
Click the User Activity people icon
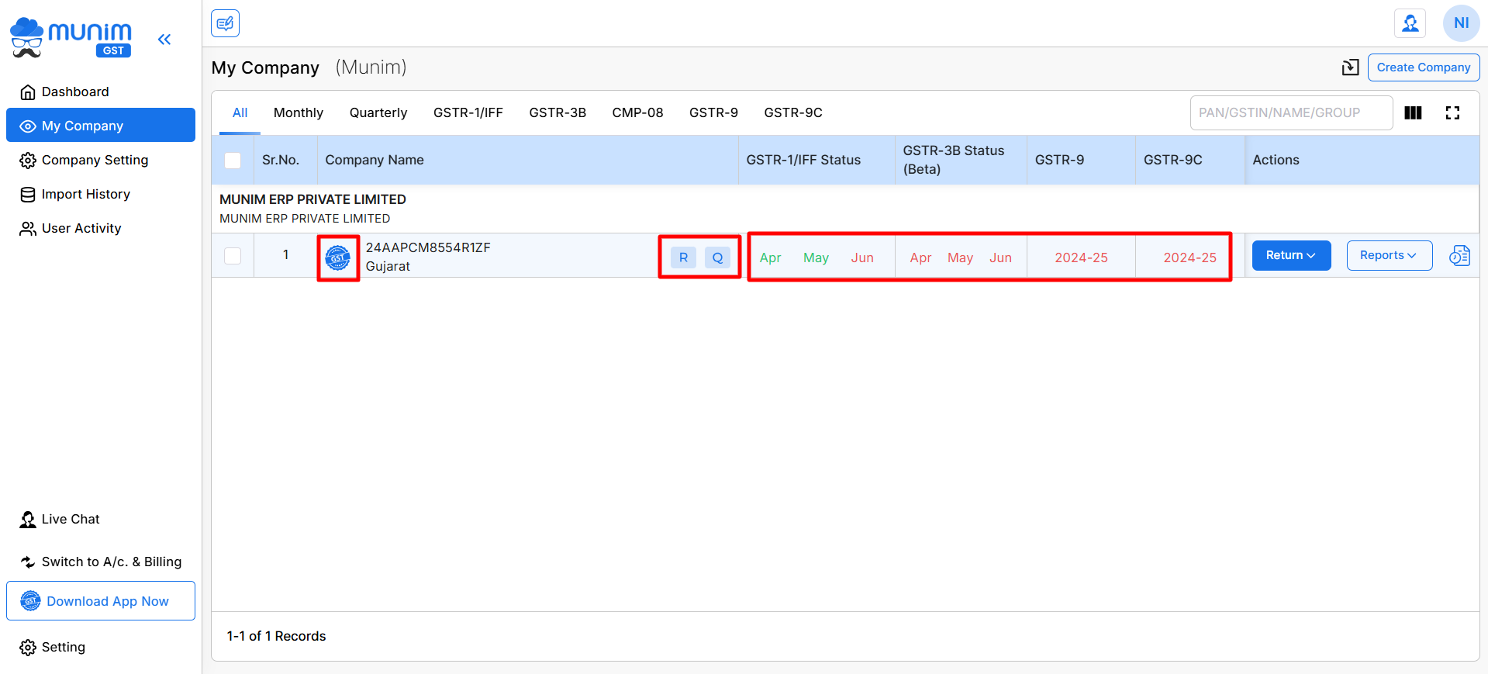pos(28,229)
